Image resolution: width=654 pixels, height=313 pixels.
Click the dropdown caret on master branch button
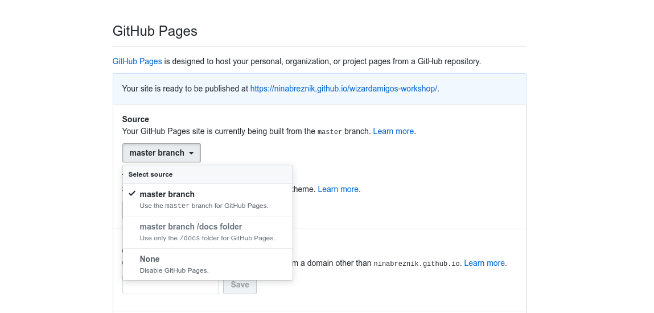tap(191, 153)
